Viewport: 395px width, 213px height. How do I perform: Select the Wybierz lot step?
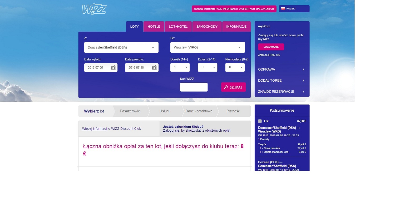[96, 111]
